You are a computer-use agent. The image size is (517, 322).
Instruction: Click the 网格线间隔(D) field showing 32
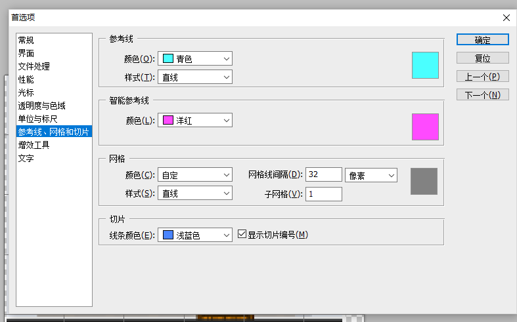coord(324,174)
